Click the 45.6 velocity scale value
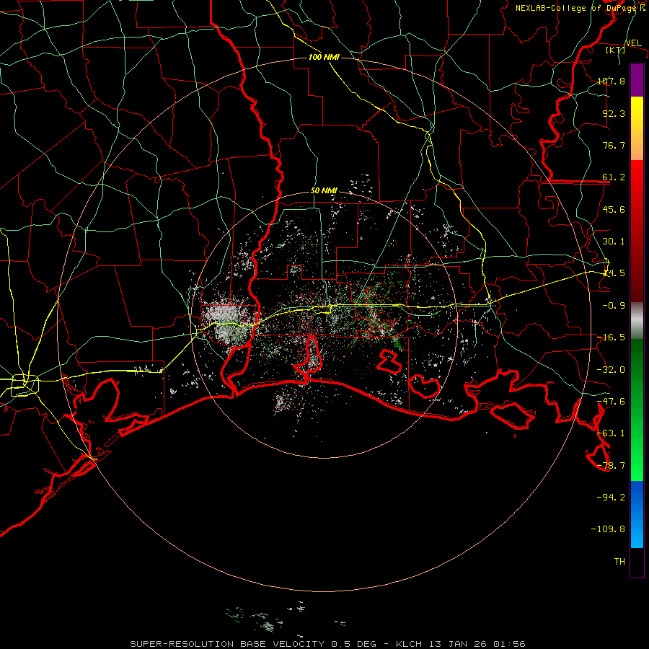The image size is (649, 649). (614, 209)
